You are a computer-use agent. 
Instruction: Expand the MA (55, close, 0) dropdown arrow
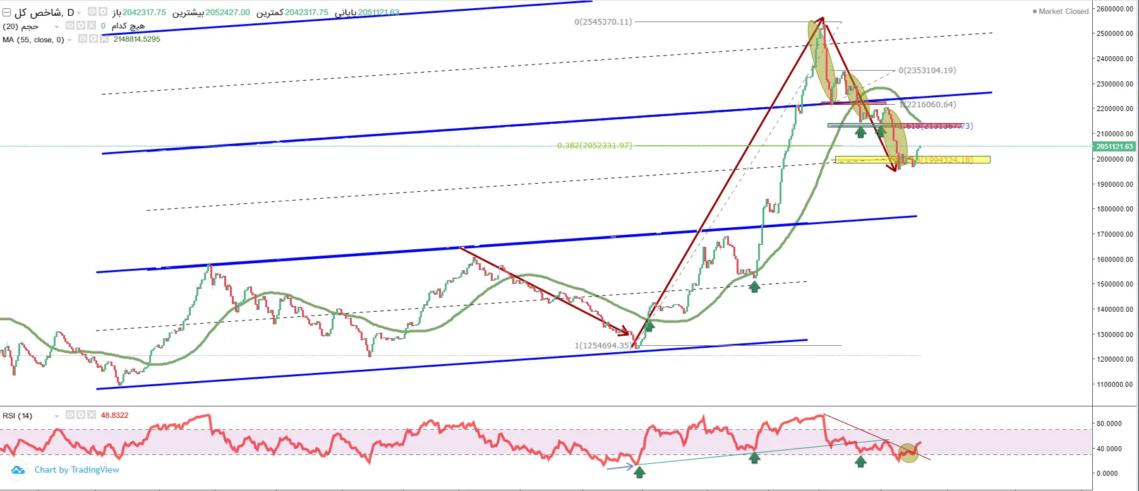(69, 40)
